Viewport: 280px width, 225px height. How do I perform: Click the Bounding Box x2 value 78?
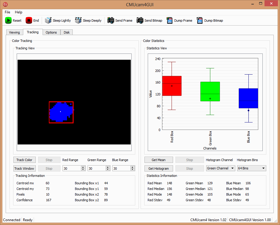point(106,194)
